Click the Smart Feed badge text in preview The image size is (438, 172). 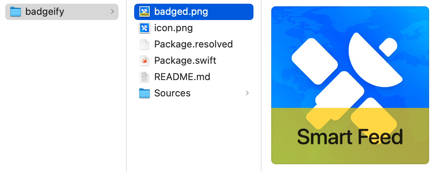click(x=350, y=137)
